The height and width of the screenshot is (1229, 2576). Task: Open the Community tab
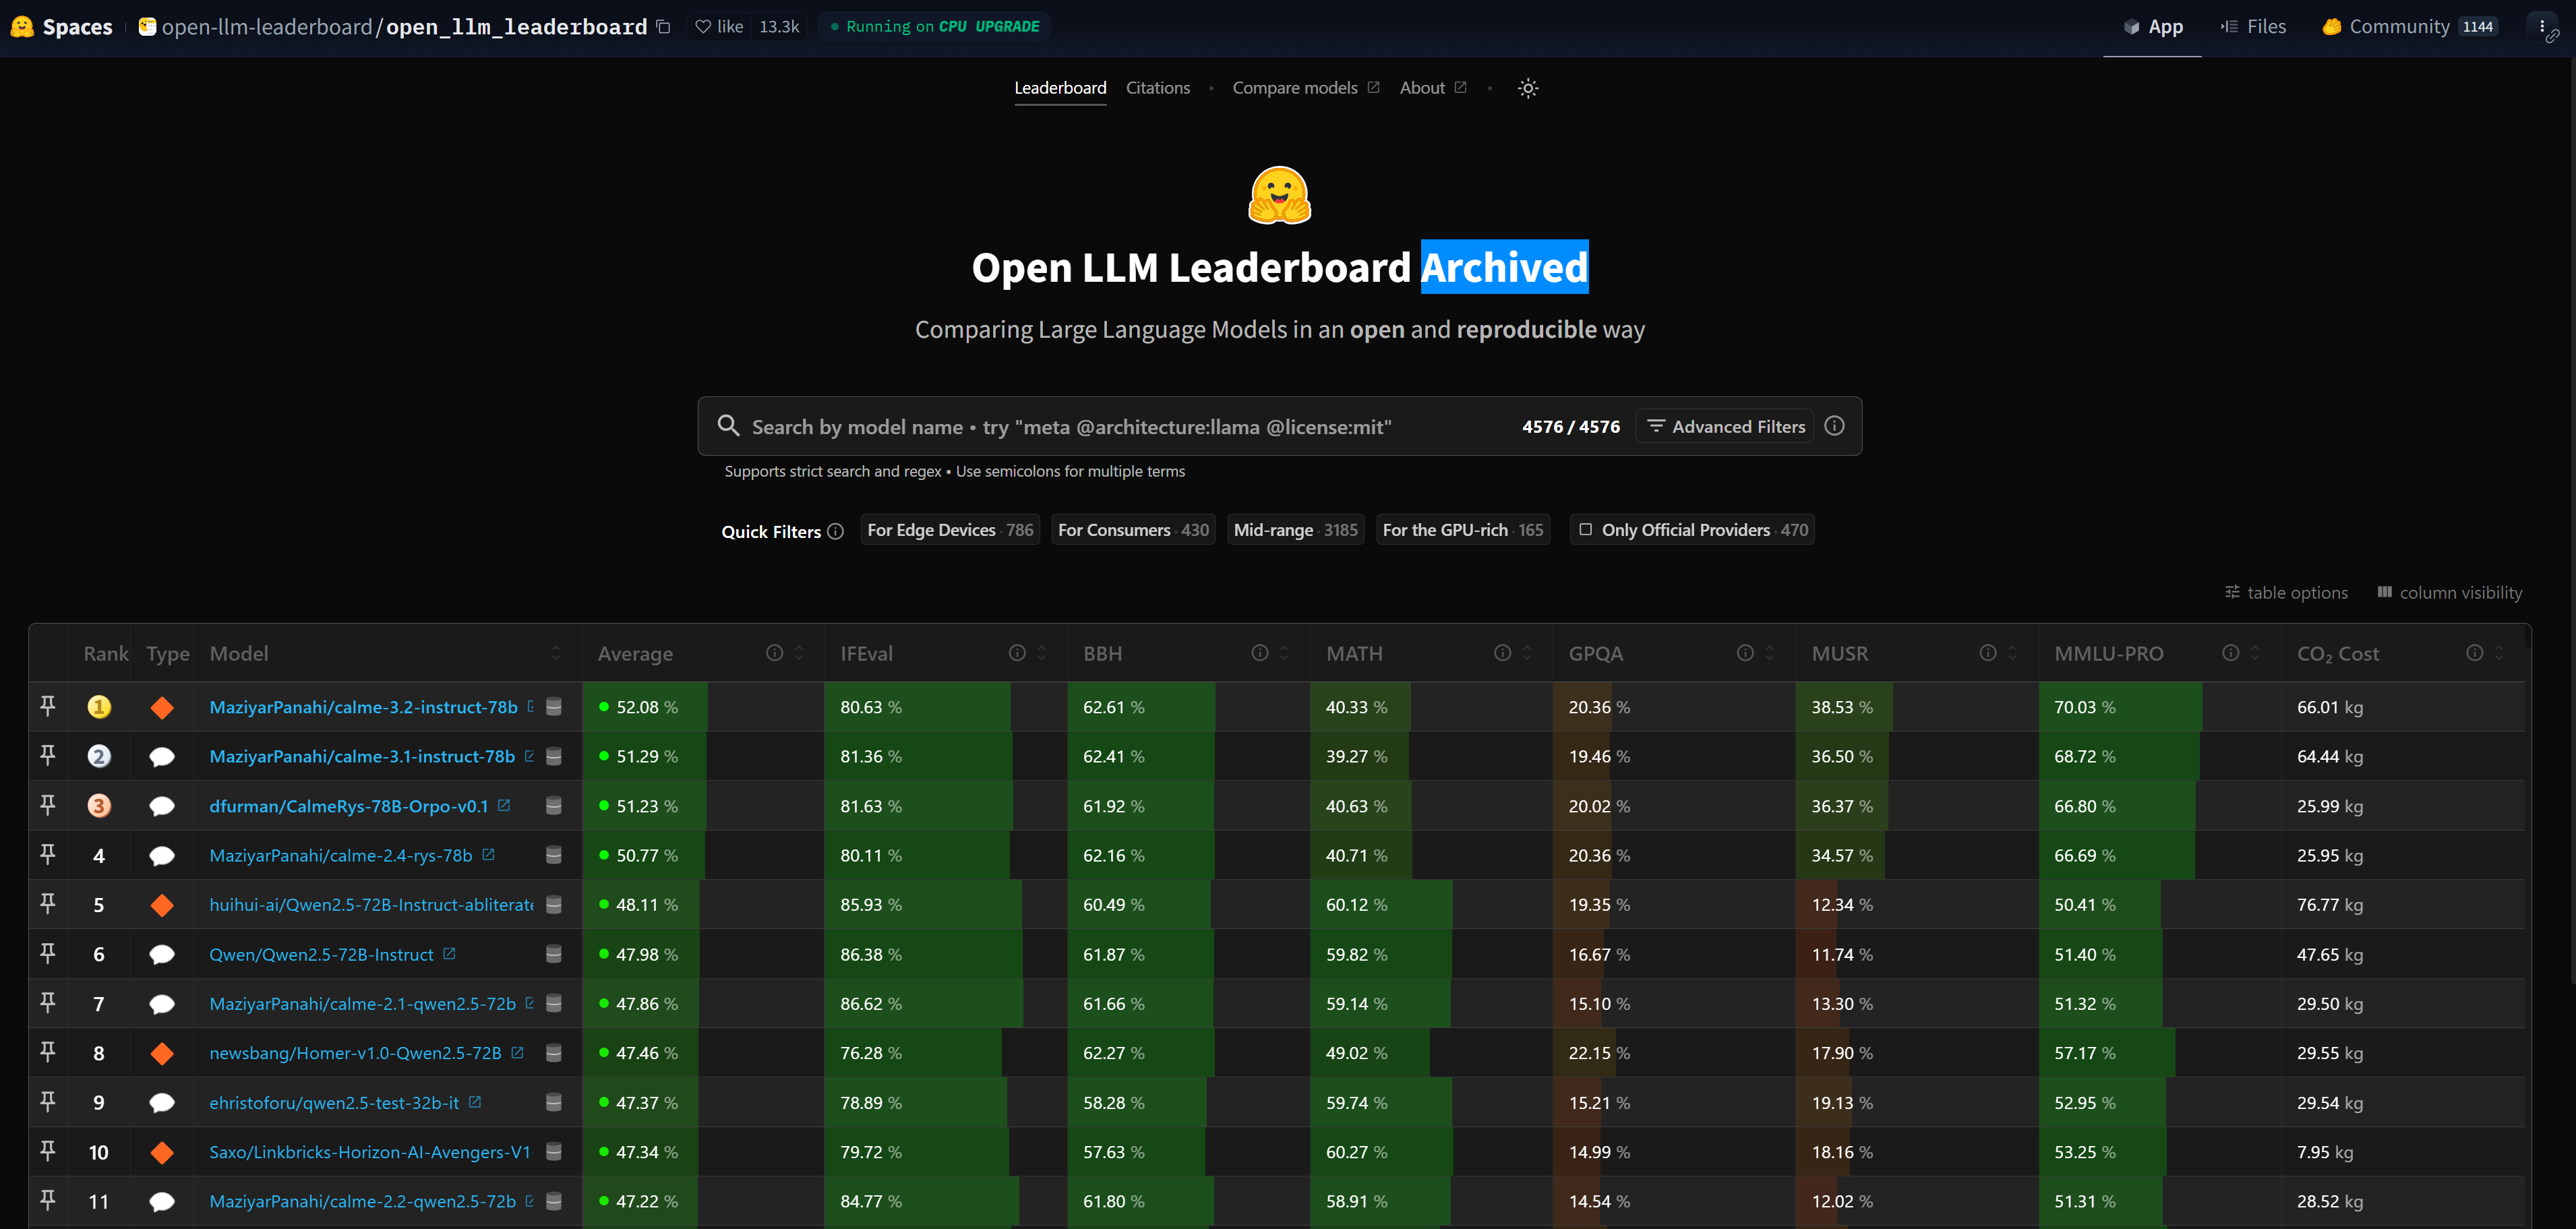(x=2409, y=27)
